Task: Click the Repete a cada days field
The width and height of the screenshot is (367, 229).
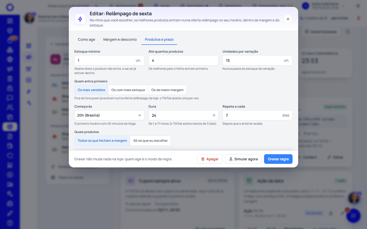Action: pos(257,115)
